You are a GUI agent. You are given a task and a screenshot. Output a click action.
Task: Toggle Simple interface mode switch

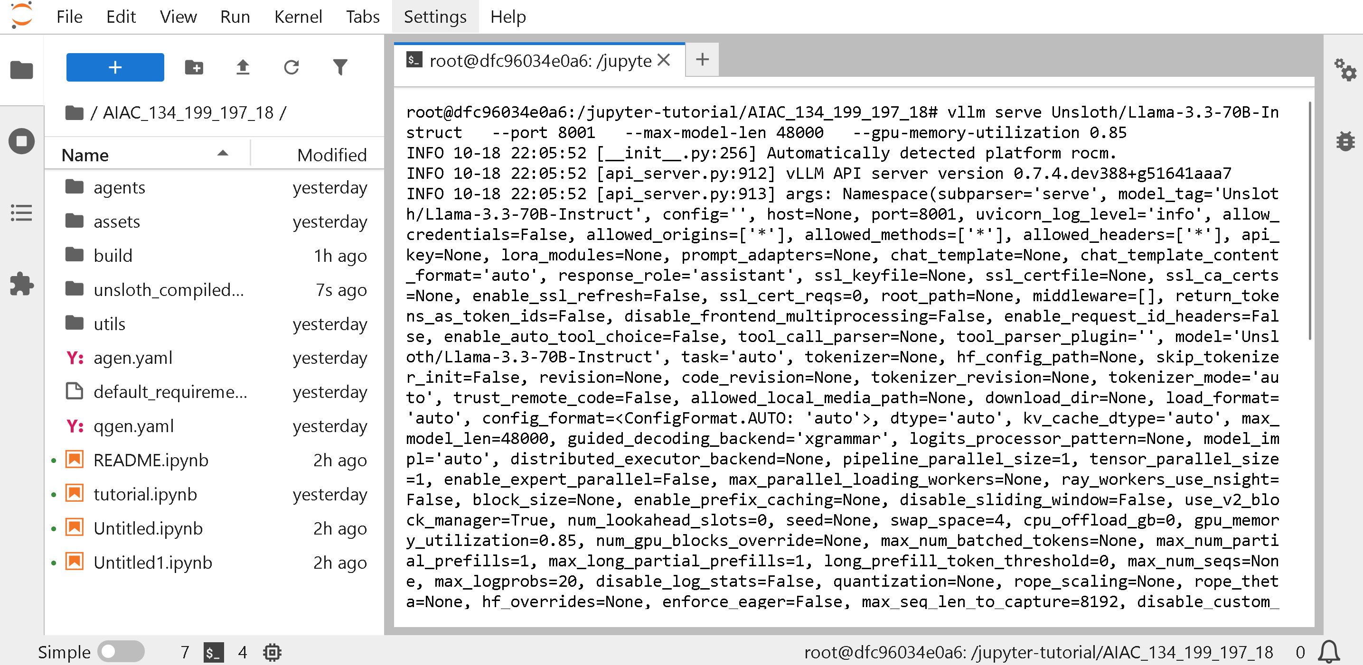pos(121,651)
